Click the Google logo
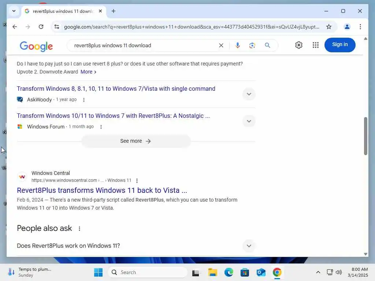Screen dimensions: 375x281 pos(36,46)
